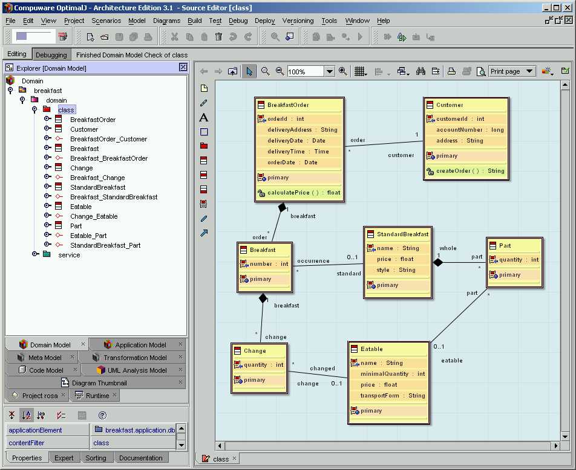Toggle the pointer selection tool
576x470 pixels.
click(249, 71)
